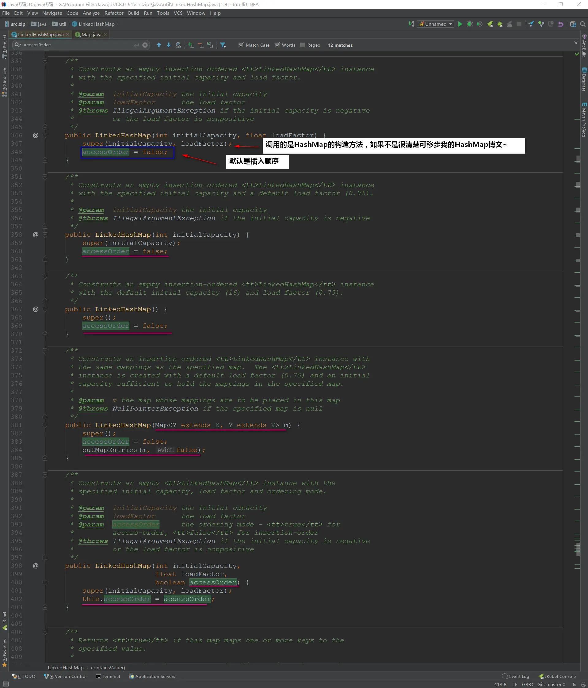Collapse the constructor fold at line 346
Viewport: 588px width, 688px height.
(x=45, y=135)
